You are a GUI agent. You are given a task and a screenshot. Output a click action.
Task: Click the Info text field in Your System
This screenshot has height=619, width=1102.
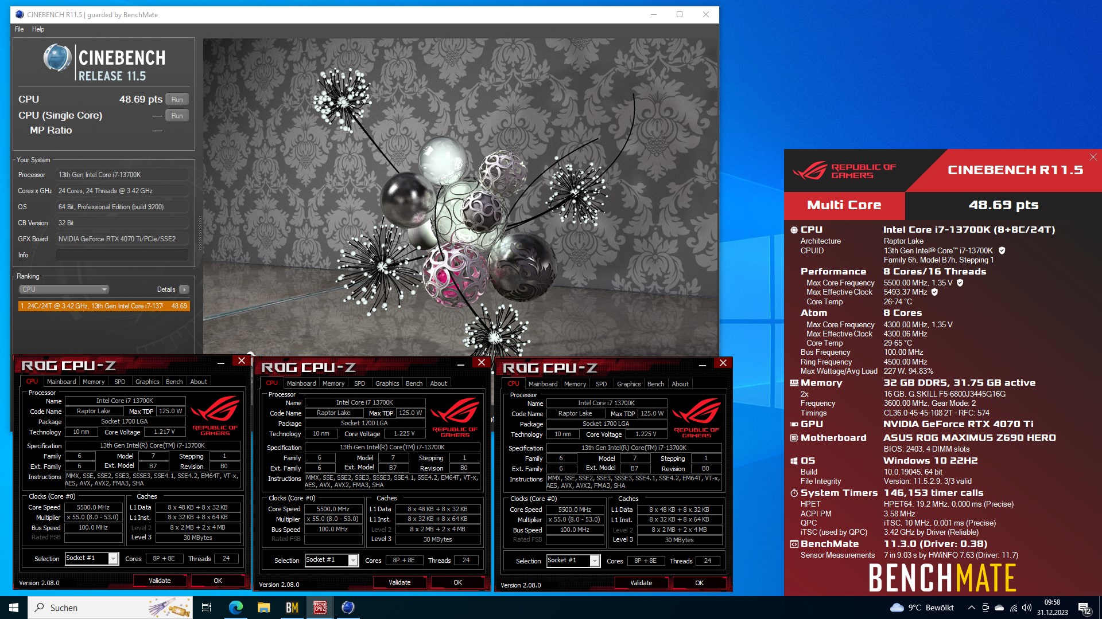click(122, 255)
